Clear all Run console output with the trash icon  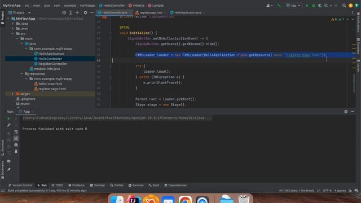(16, 151)
